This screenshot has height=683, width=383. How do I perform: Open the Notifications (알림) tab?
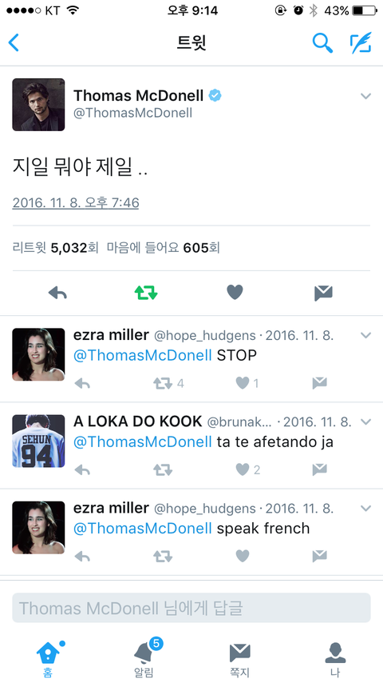coord(144,658)
